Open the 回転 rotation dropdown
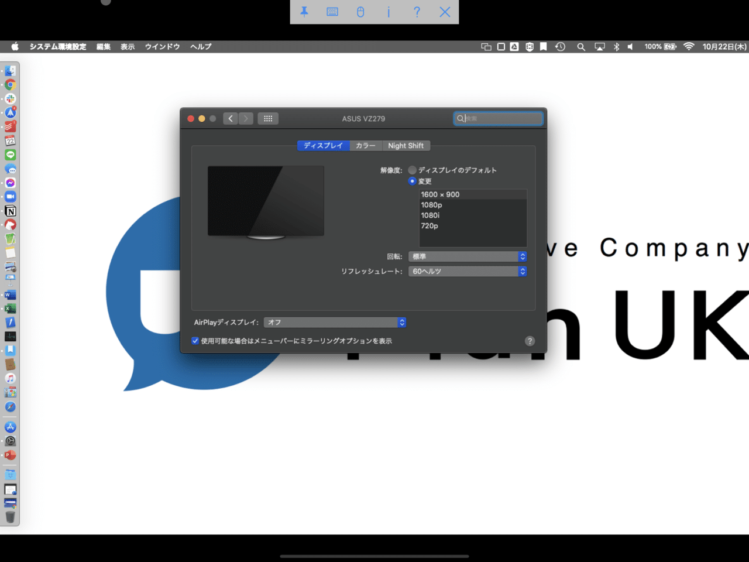The height and width of the screenshot is (562, 749). [x=468, y=256]
